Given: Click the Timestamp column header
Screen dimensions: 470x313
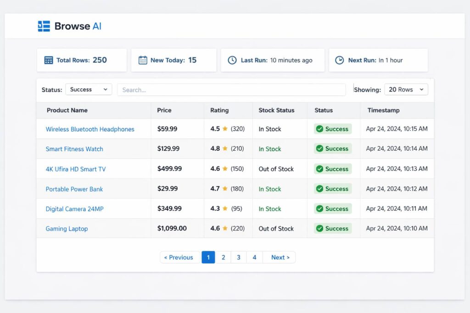Looking at the screenshot, I should click(383, 110).
